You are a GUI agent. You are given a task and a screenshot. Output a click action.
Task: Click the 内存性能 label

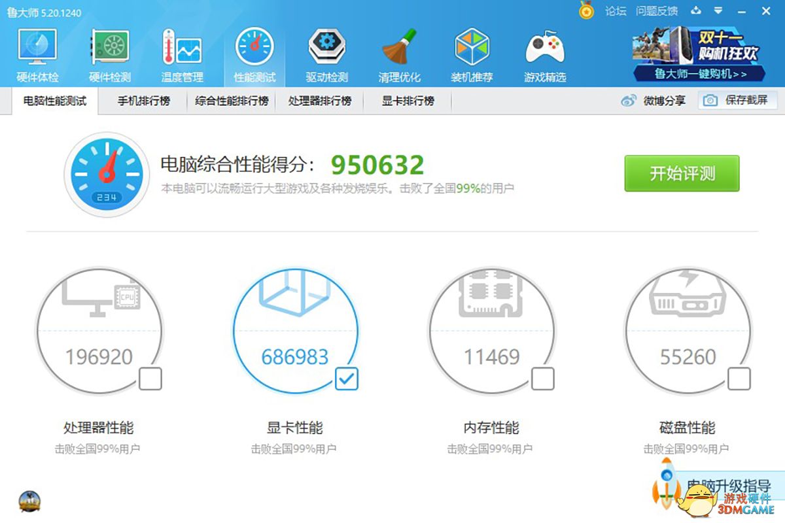[491, 428]
